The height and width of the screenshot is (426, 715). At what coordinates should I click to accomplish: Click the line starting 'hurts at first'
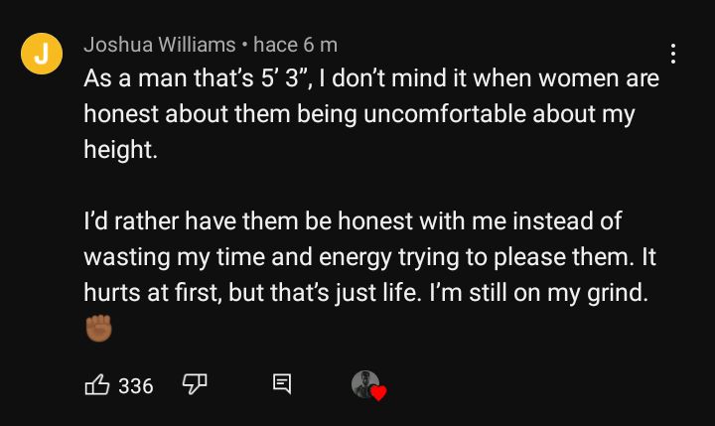click(365, 293)
